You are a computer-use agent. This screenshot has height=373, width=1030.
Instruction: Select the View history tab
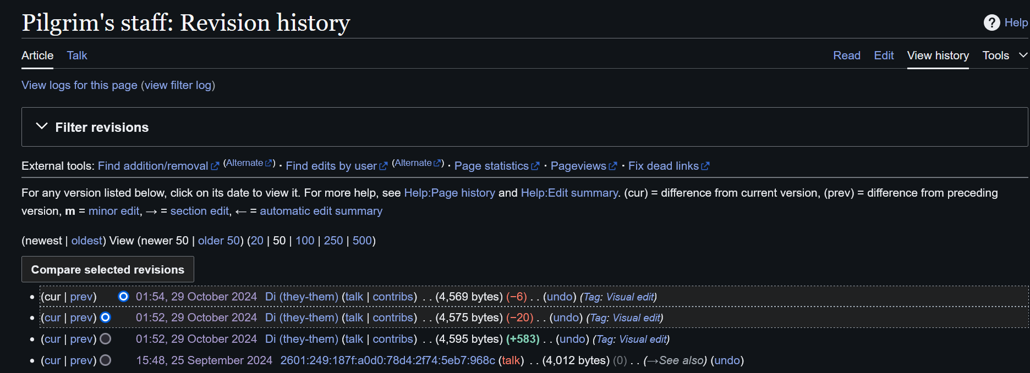[x=938, y=55]
